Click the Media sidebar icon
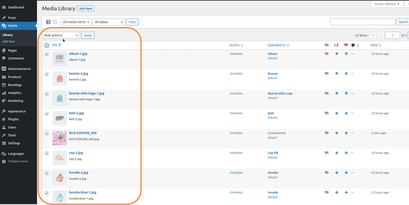The height and width of the screenshot is (205, 409). tap(4, 26)
